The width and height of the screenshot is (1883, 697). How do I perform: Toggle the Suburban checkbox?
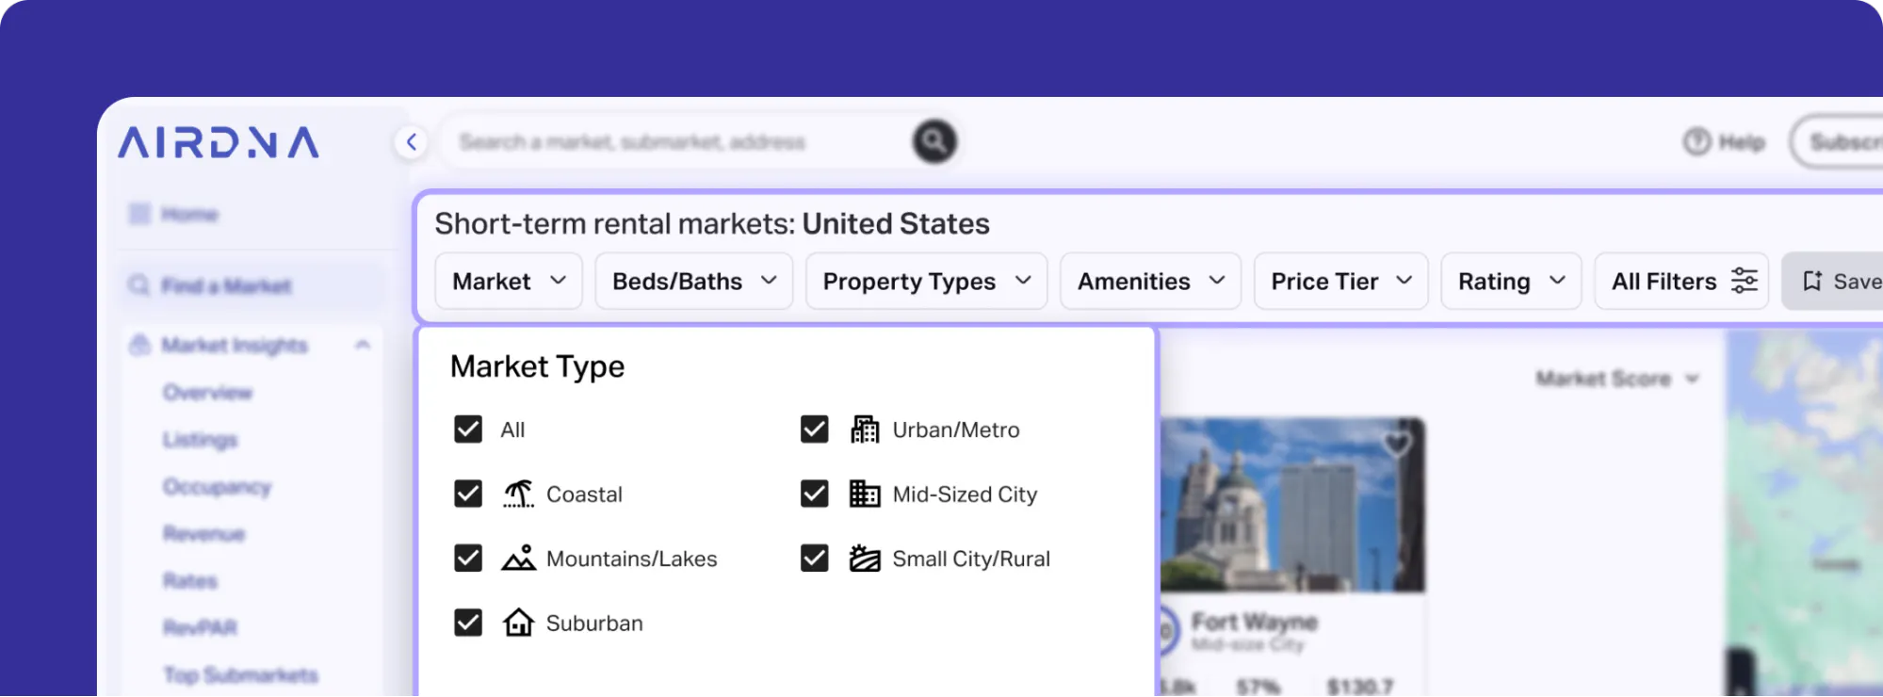468,623
